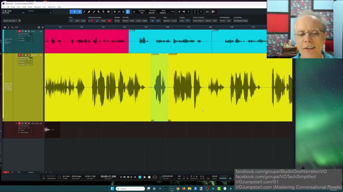Select the Paint (pencil) tool

tap(94, 12)
